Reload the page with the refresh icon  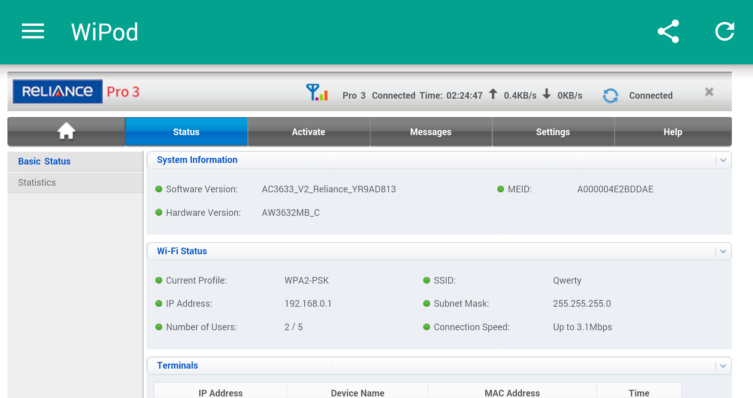725,31
